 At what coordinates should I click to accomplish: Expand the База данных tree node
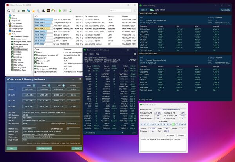click(x=7, y=31)
